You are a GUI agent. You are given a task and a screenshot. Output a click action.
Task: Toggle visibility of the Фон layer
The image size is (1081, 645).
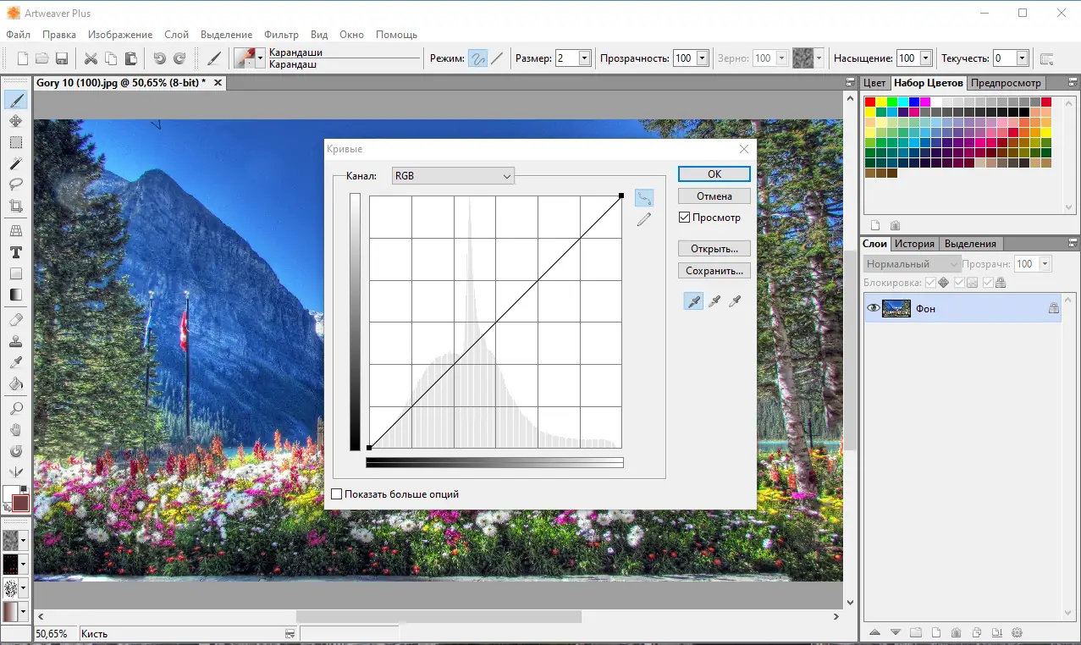873,309
